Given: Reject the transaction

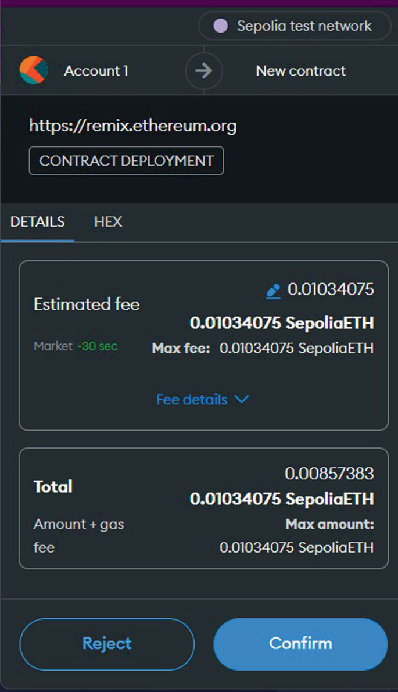Looking at the screenshot, I should (107, 644).
